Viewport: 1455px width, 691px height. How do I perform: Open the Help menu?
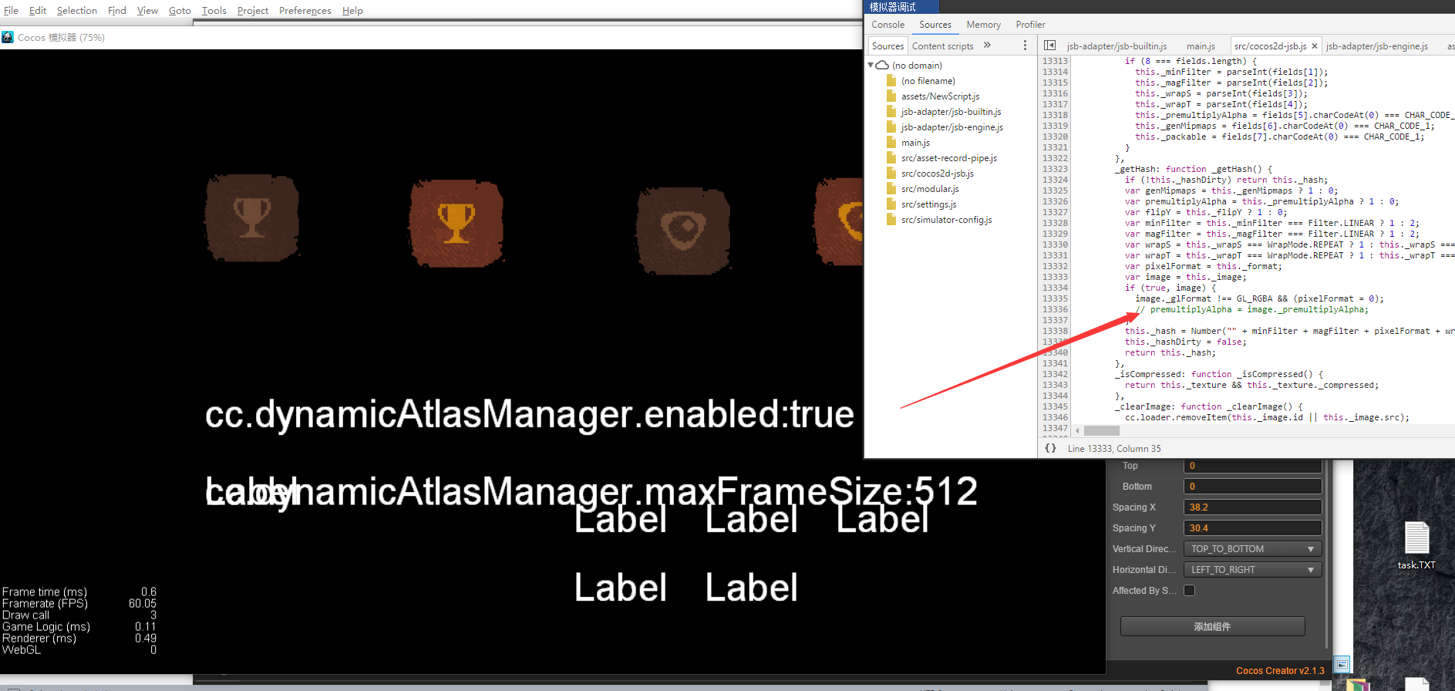pos(352,10)
